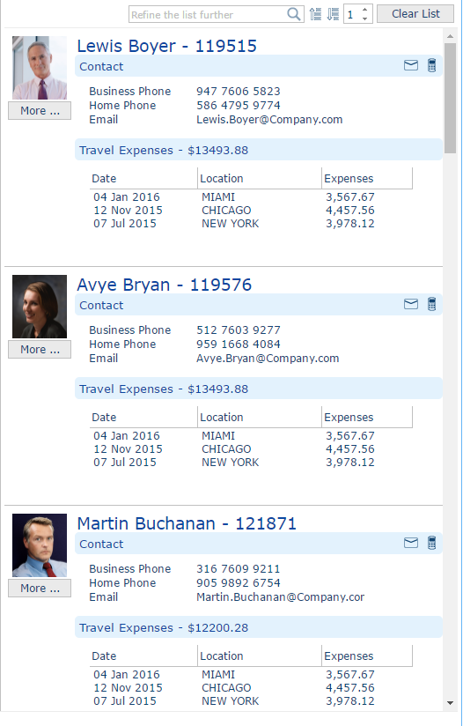
Task: Email Lewis Boyer via envelope icon
Action: (411, 65)
